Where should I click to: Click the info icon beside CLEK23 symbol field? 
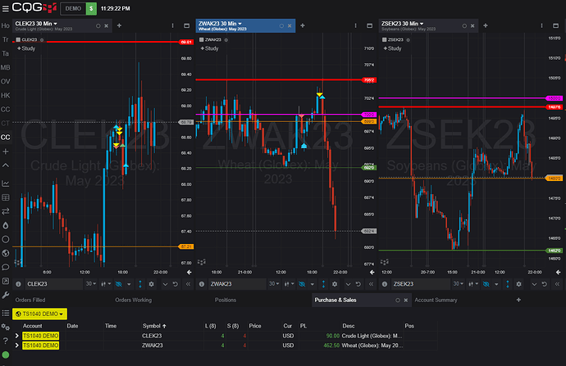pos(18,284)
